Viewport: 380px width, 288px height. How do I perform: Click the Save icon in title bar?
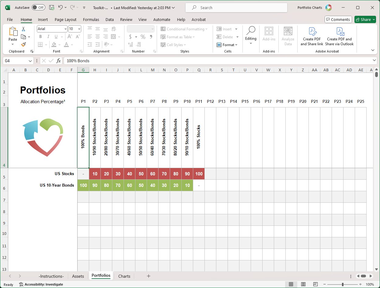tap(52, 8)
